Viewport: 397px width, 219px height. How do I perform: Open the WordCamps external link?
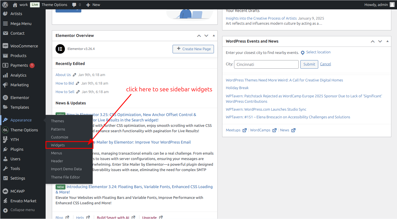(x=263, y=130)
